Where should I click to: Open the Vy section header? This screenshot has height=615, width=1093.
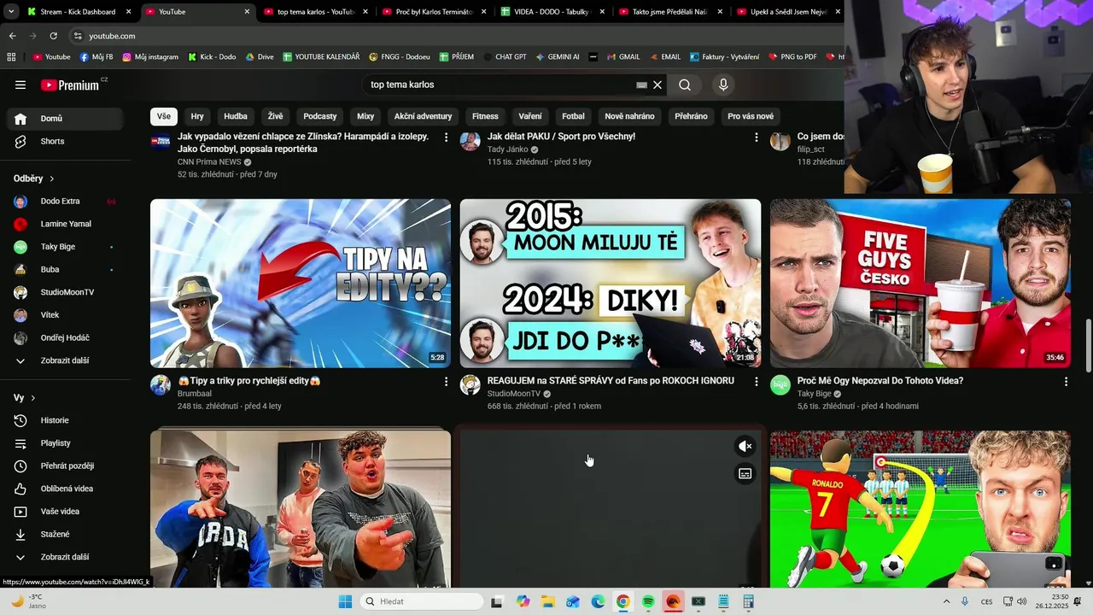point(25,398)
